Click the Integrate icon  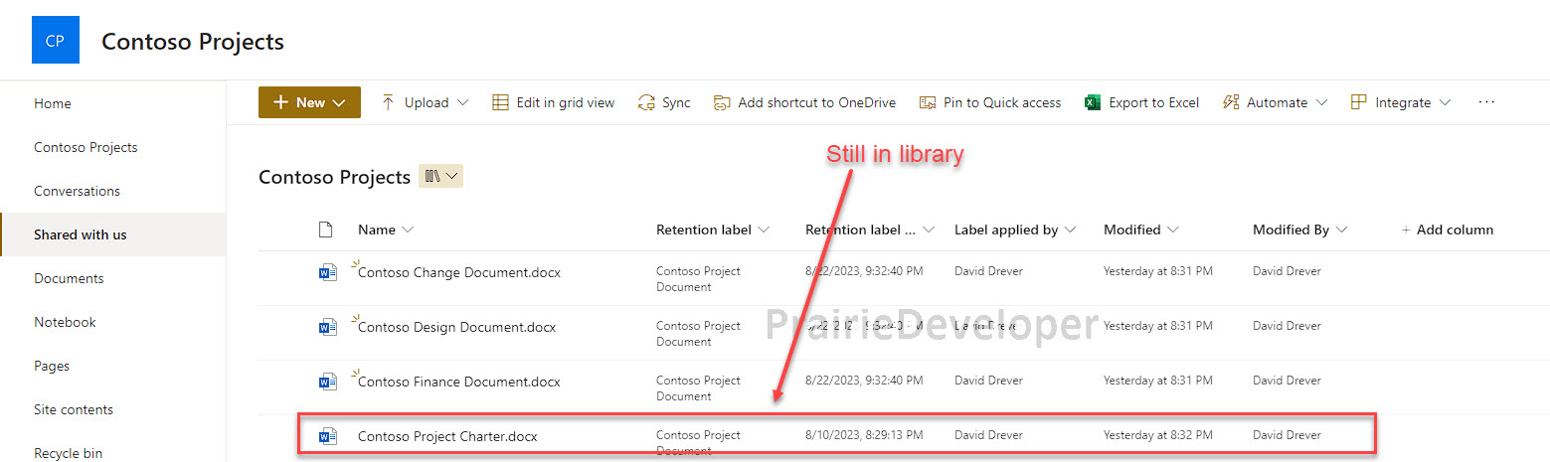point(1359,102)
